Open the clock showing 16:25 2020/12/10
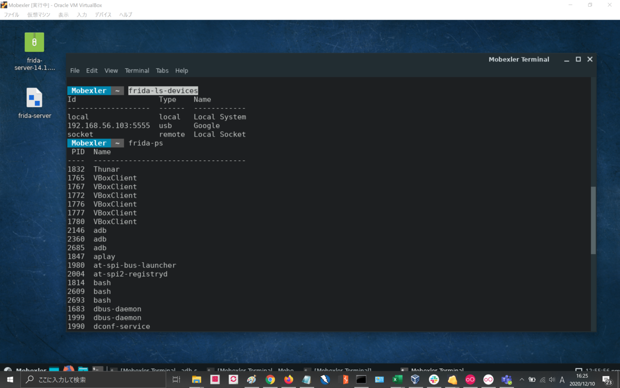The height and width of the screenshot is (388, 620). [x=582, y=380]
